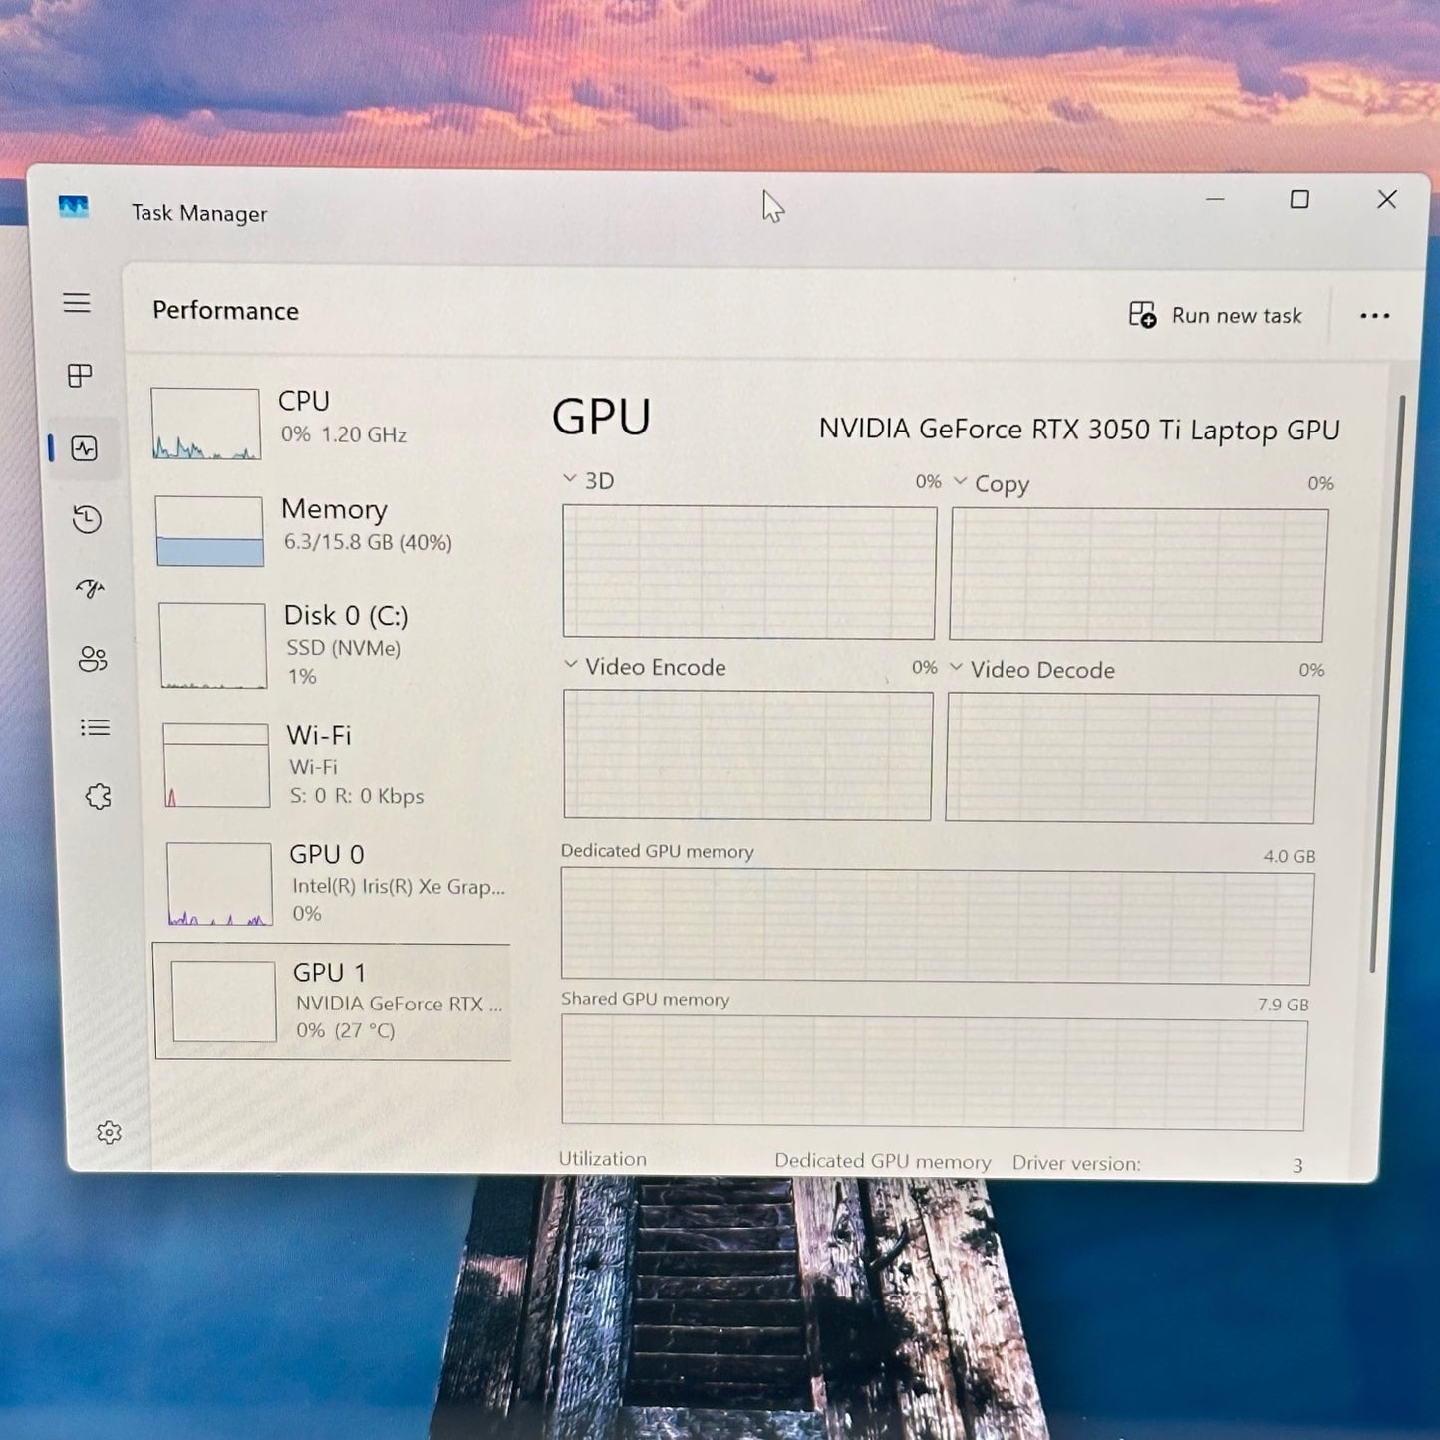Open the Processes page icon
1440x1440 pixels.
click(x=80, y=376)
